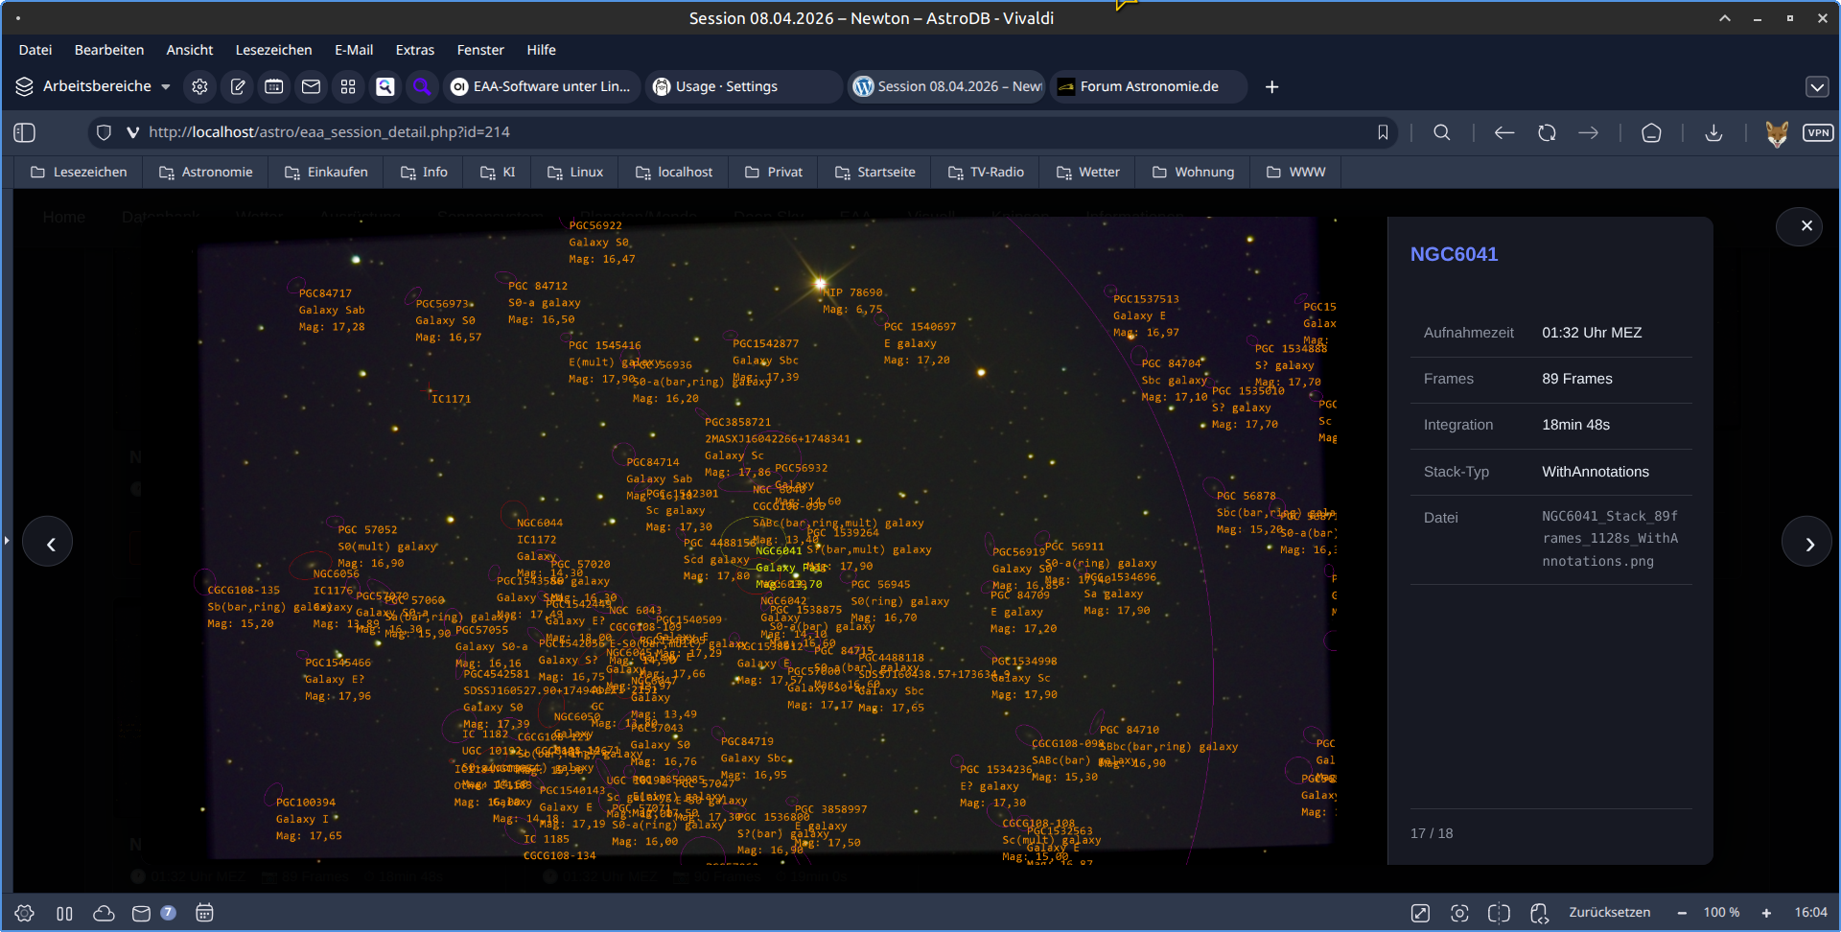Open the Extras menu

pyautogui.click(x=415, y=50)
